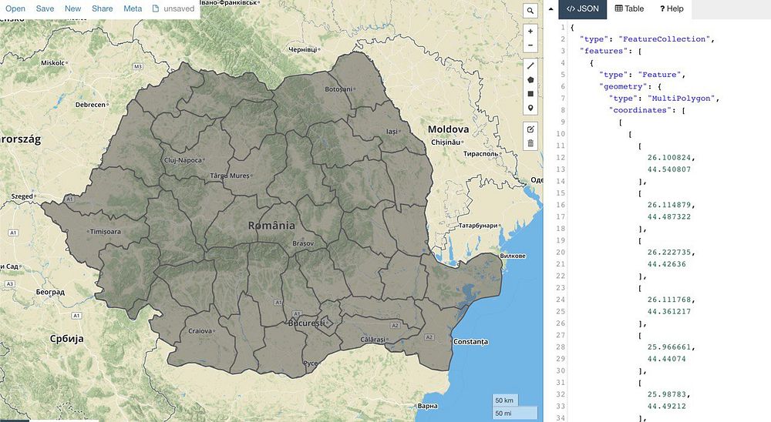Viewport: 771px width, 422px height.
Task: Click the Târgu Mureș city label
Action: click(230, 176)
